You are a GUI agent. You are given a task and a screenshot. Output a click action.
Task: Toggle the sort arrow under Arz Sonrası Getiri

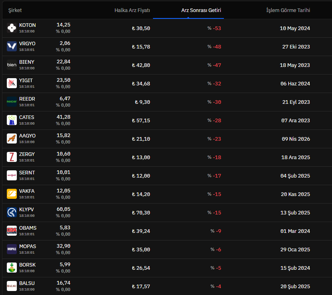(x=188, y=18)
